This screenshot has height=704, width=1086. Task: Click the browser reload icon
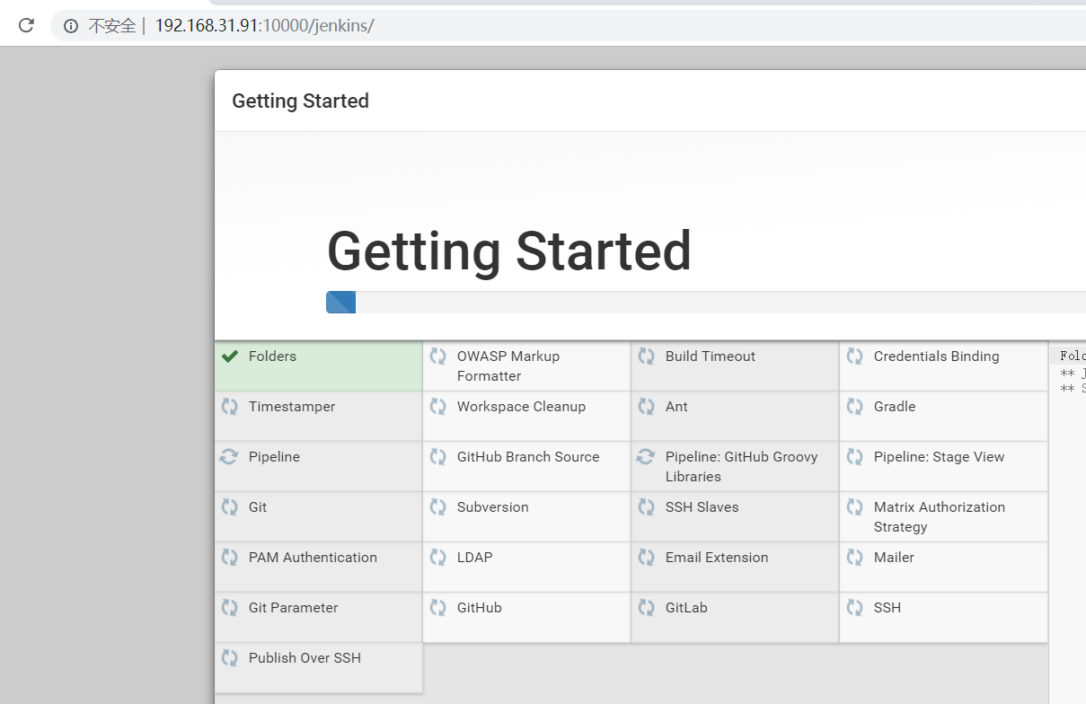pyautogui.click(x=26, y=25)
